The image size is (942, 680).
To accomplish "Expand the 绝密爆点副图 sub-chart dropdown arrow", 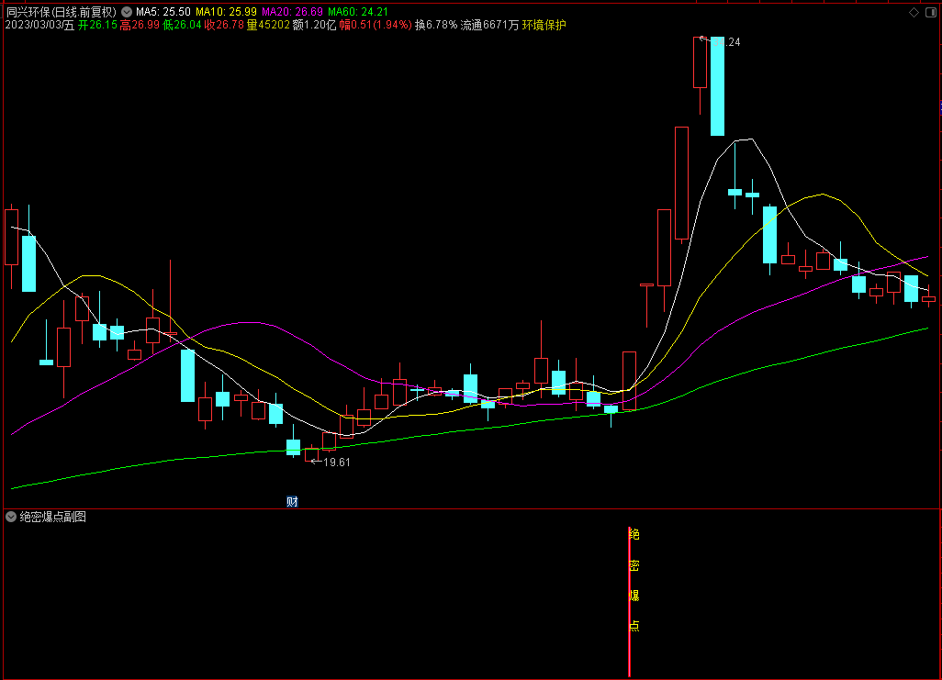I will click(11, 517).
